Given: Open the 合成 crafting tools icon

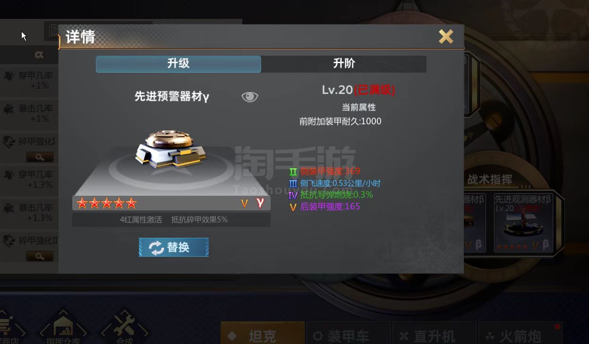Looking at the screenshot, I should [124, 327].
